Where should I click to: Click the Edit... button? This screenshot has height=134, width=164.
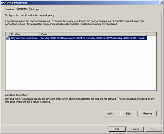coord(129,113)
